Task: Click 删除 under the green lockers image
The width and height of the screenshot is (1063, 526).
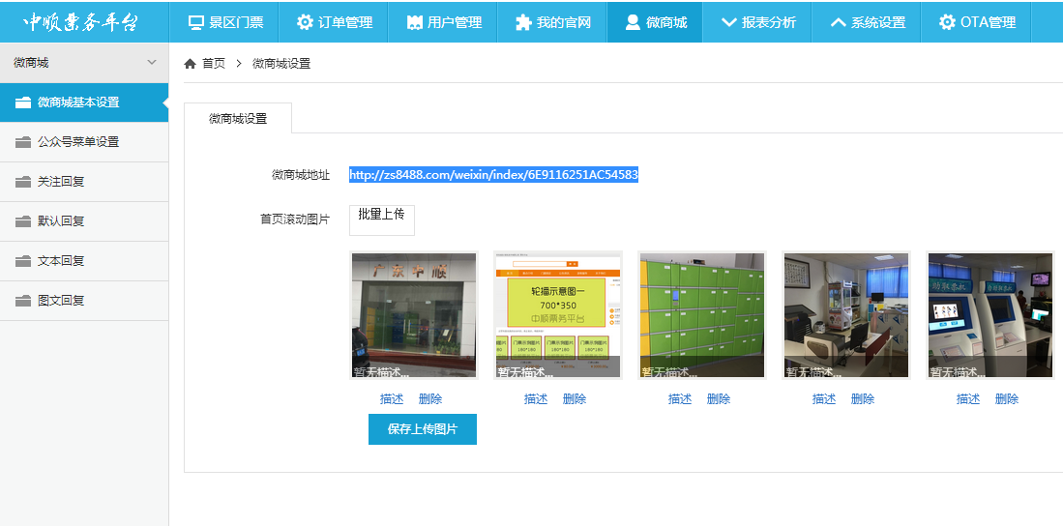Action: 719,399
